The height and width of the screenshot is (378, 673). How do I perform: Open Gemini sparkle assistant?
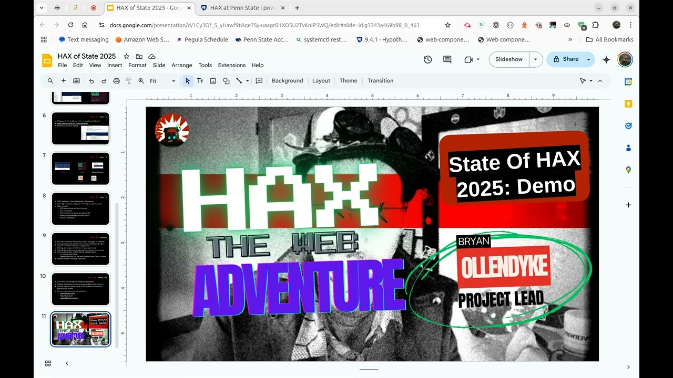[x=606, y=59]
